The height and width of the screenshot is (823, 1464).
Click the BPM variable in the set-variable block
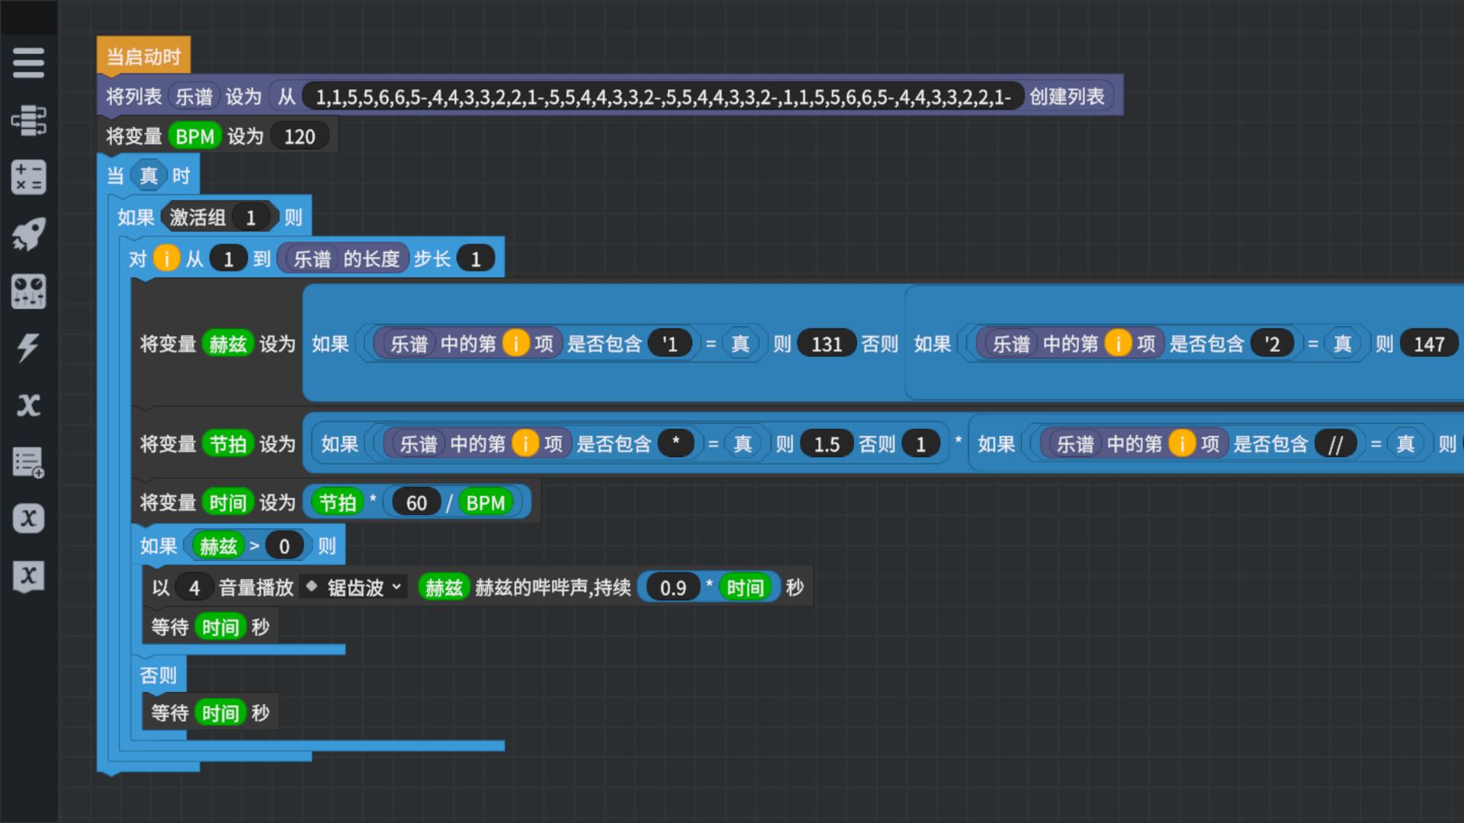coord(194,136)
